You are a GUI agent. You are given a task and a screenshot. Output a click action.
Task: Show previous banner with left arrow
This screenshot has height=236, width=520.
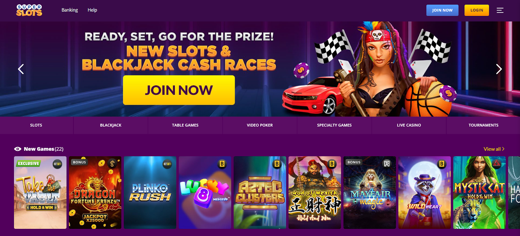point(21,69)
